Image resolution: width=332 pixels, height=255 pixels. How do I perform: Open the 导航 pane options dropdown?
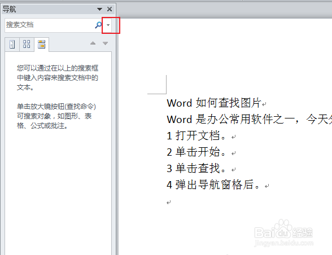coord(99,9)
